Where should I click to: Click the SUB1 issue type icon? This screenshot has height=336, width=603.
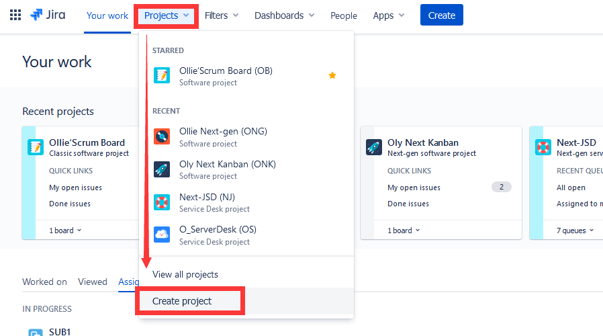coord(36,333)
